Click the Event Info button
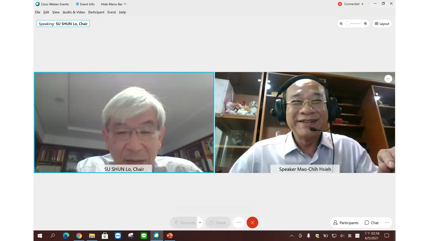The width and height of the screenshot is (429, 241). pyautogui.click(x=85, y=4)
